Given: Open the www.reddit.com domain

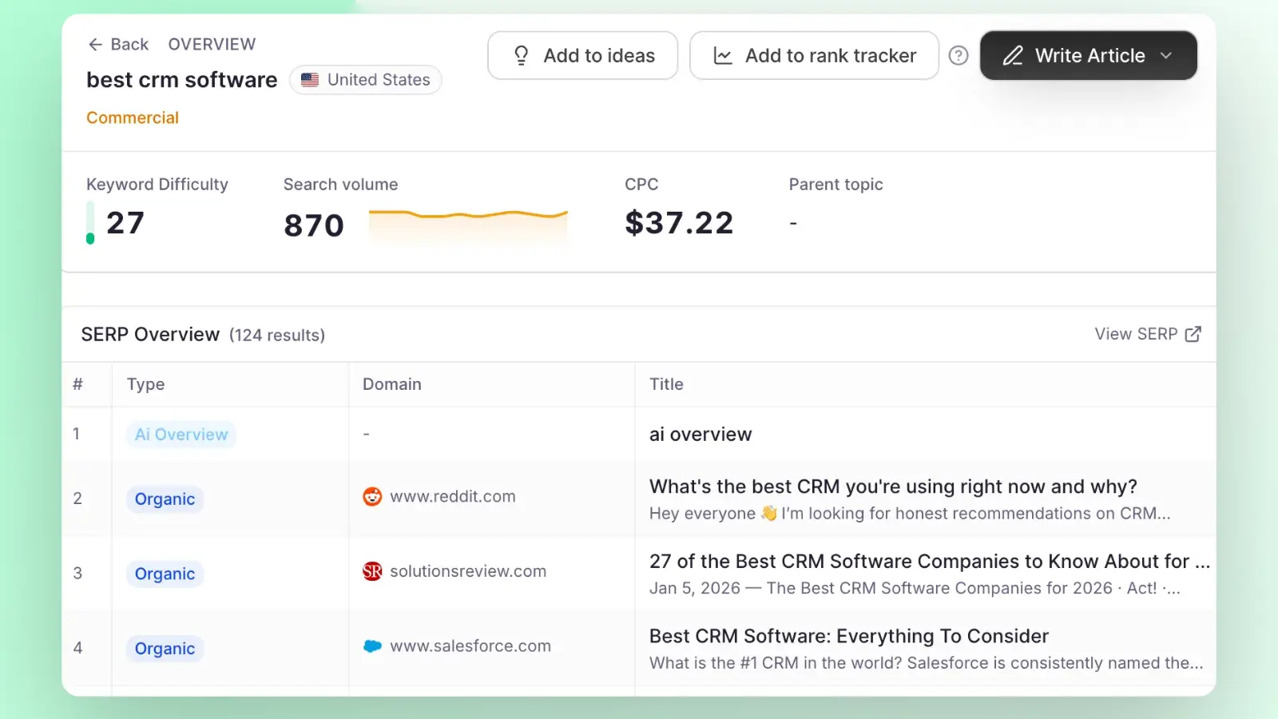Looking at the screenshot, I should [x=452, y=496].
